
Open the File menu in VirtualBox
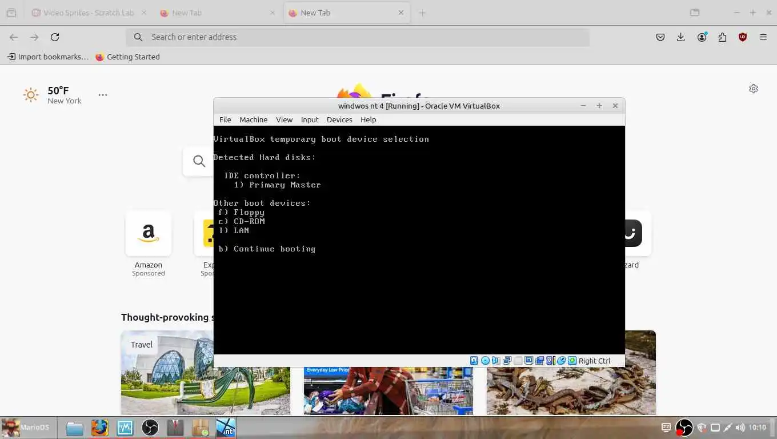click(225, 119)
